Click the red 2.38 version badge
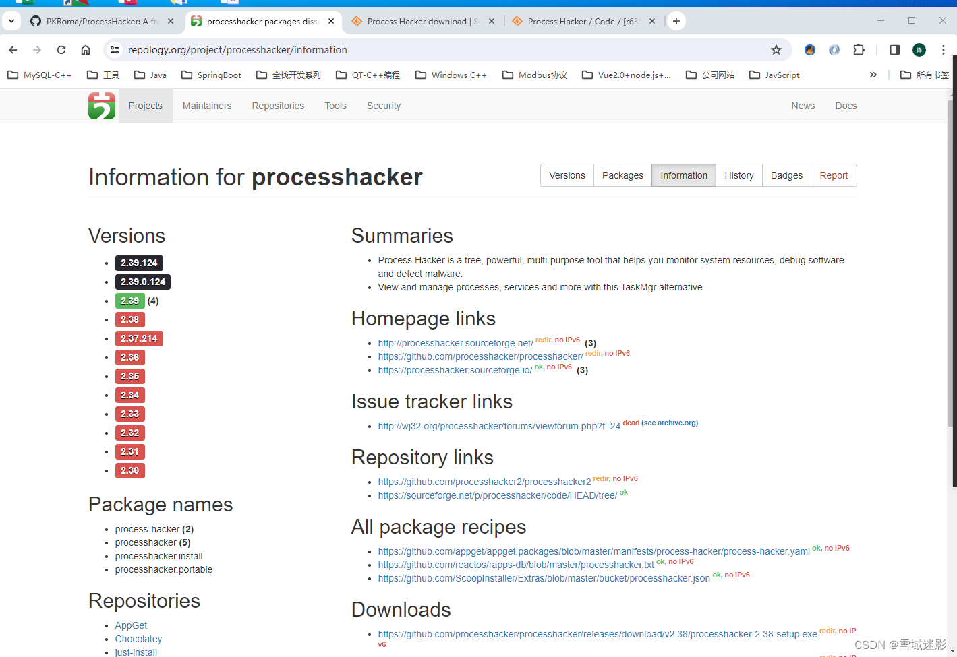The image size is (957, 657). (129, 319)
